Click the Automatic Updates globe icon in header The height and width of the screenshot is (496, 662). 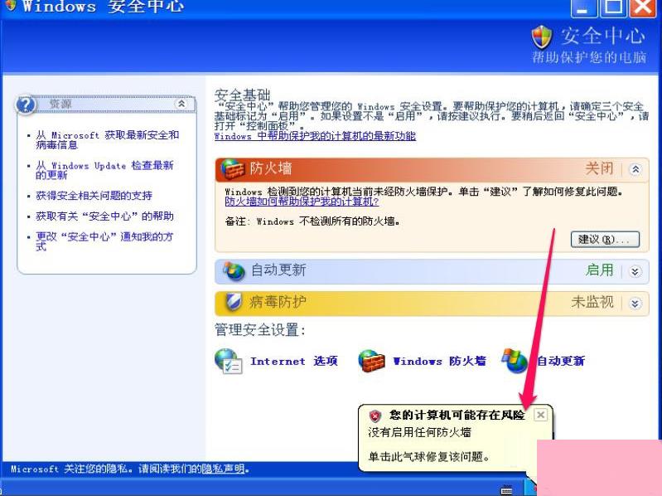pyautogui.click(x=234, y=271)
